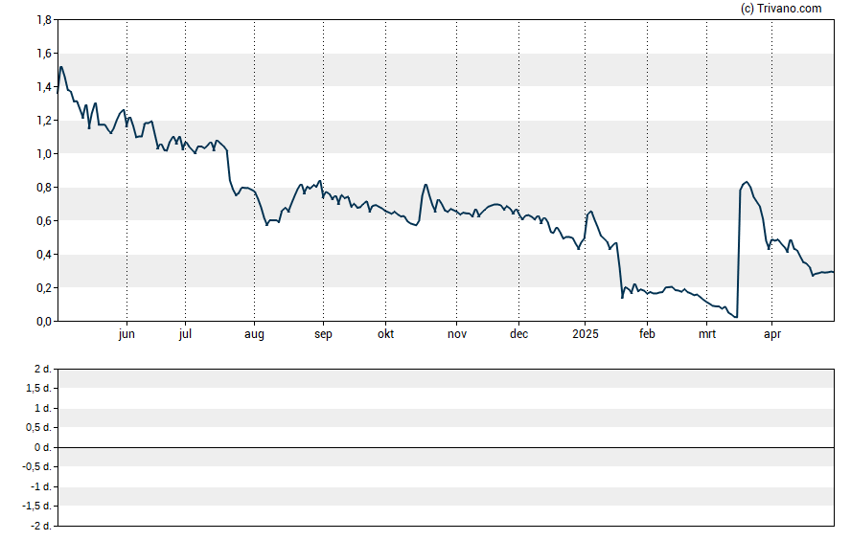Image resolution: width=851 pixels, height=541 pixels.
Task: Click the '0,8' price axis value
Action: coord(44,188)
